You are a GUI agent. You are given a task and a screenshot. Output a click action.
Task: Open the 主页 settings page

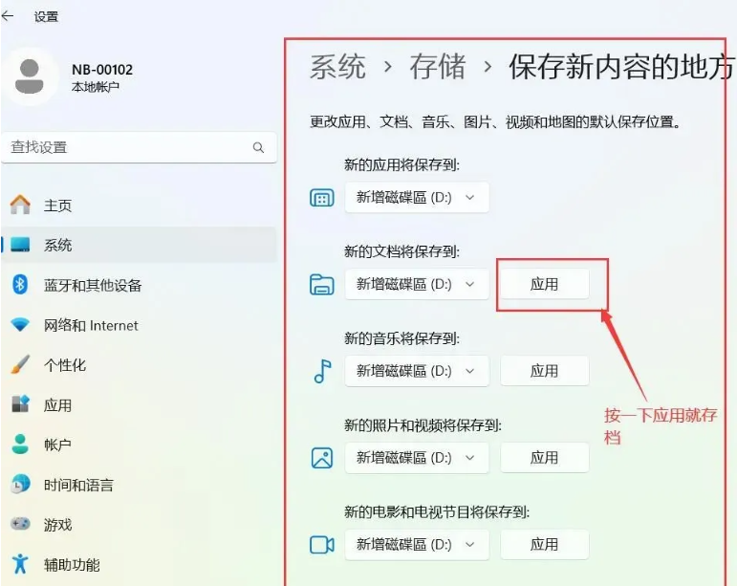140,206
